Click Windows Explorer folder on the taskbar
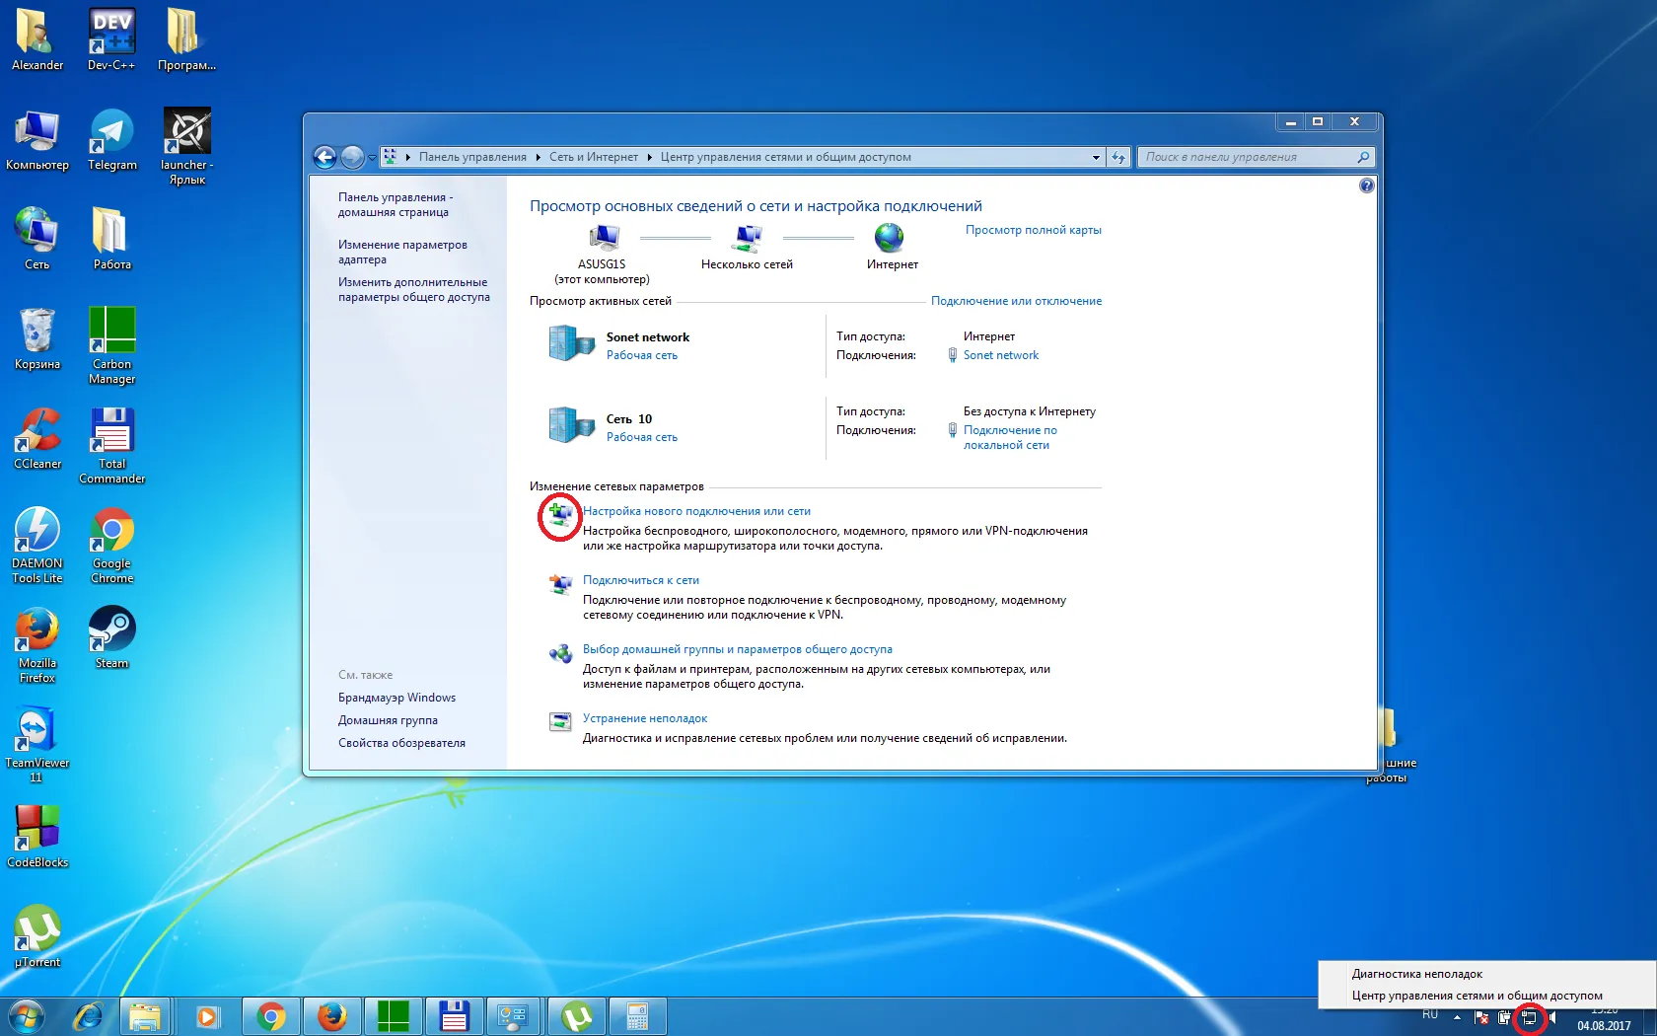1657x1036 pixels. pos(145,1016)
